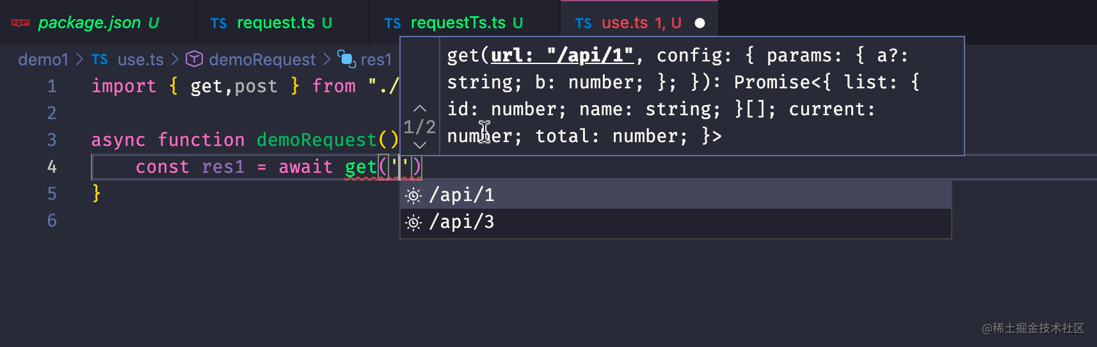Viewport: 1097px width, 347px height.
Task: Click line number 2 in the gutter
Action: click(52, 113)
